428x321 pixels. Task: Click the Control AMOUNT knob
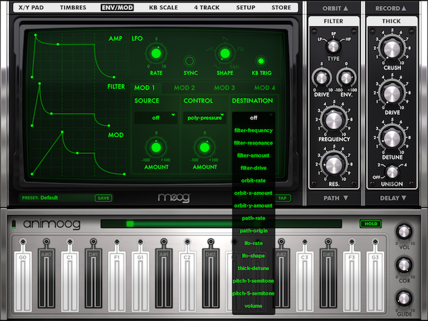click(x=205, y=148)
